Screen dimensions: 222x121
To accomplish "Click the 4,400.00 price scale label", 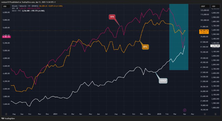I will (6, 74).
